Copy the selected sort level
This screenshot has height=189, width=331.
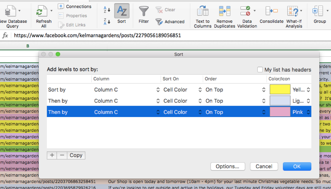[x=76, y=155]
